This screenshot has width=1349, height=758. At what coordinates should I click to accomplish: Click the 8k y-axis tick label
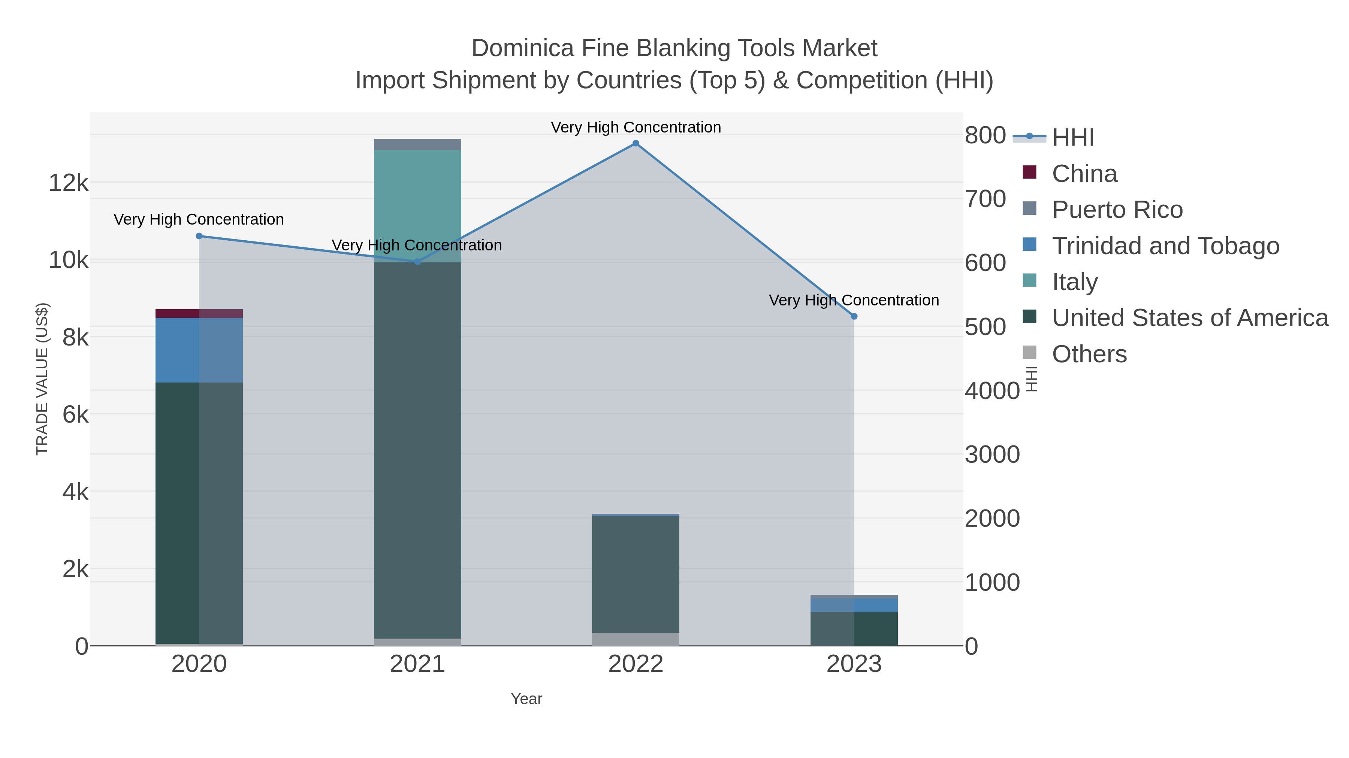75,337
